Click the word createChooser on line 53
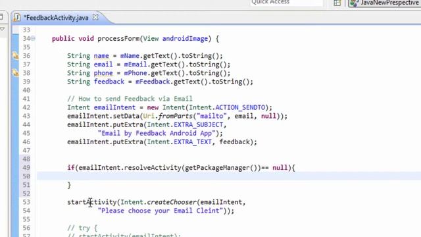The width and height of the screenshot is (421, 237). (x=172, y=202)
